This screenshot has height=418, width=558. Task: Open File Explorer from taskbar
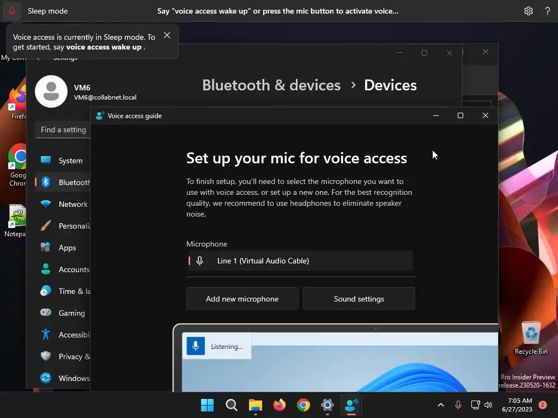[255, 405]
